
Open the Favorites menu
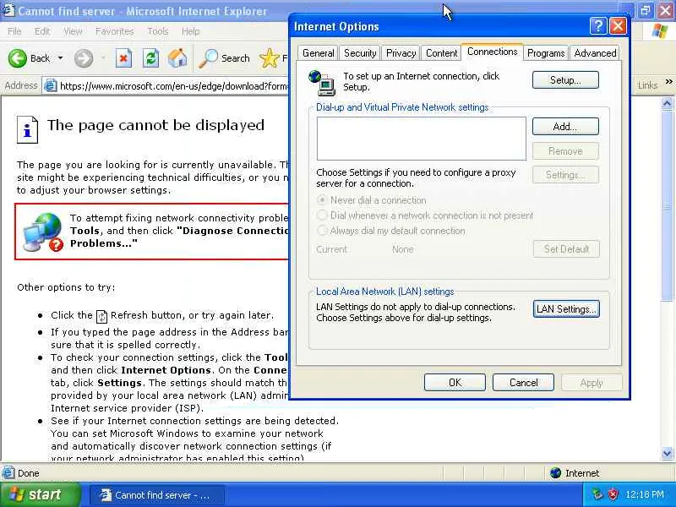click(x=114, y=31)
